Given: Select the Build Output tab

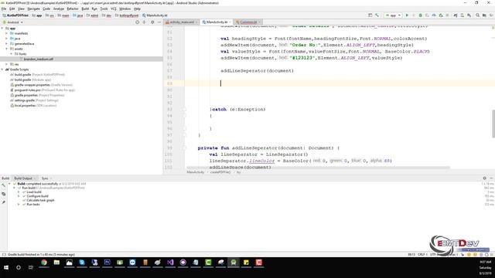Looking at the screenshot, I should [23, 178].
